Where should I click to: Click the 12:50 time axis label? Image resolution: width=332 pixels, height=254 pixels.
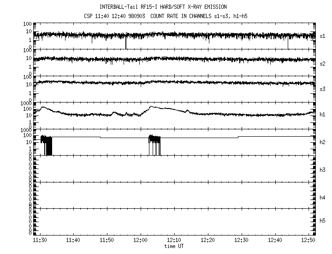point(308,240)
